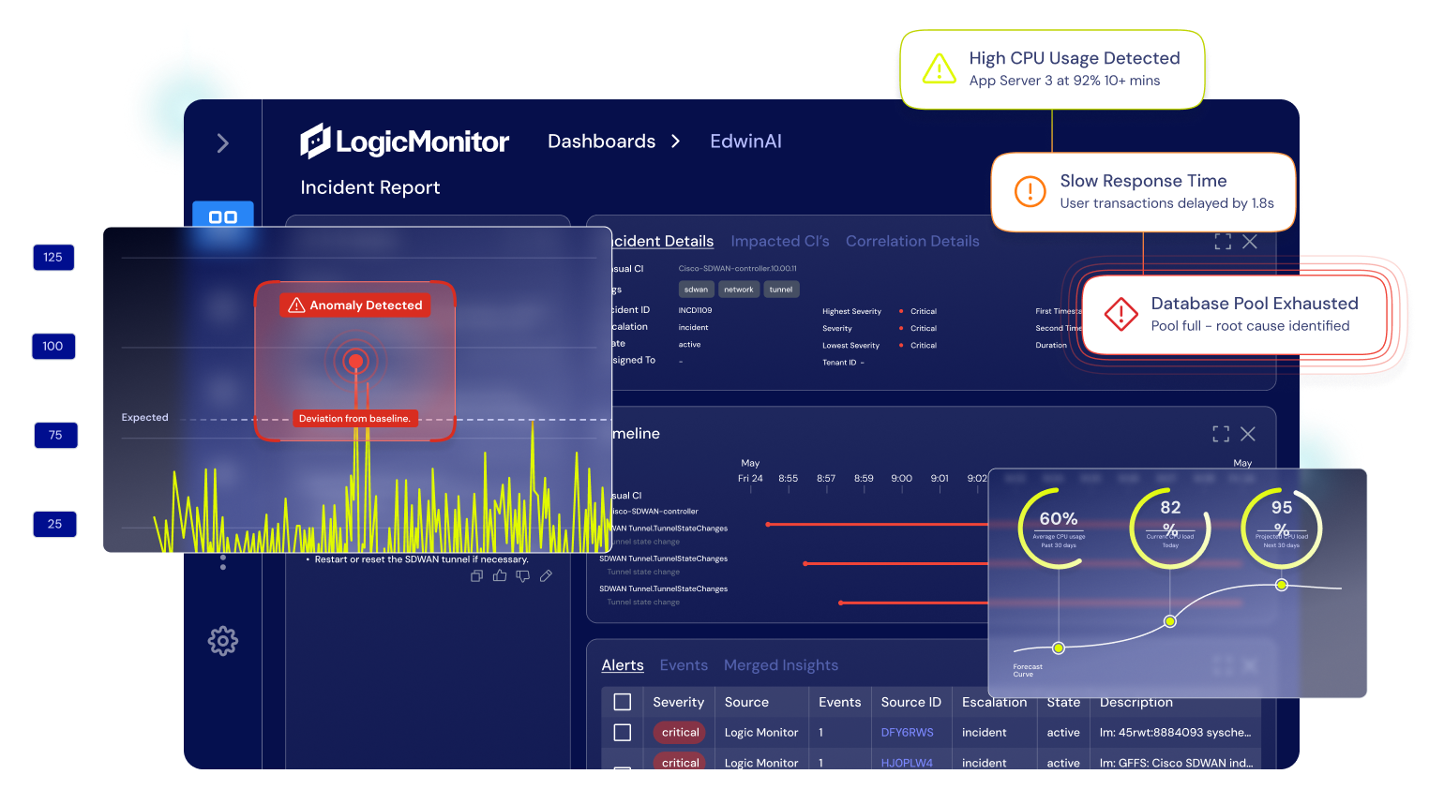Image resolution: width=1429 pixels, height=804 pixels.
Task: Open the settings gear in sidebar
Action: coord(222,641)
